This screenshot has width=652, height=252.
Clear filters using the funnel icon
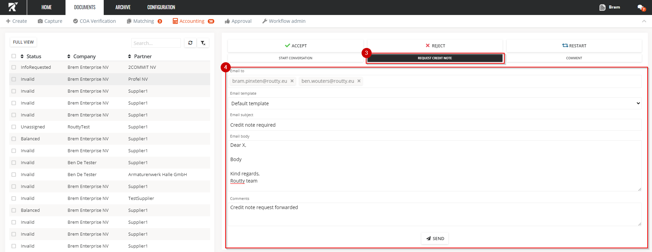[203, 43]
